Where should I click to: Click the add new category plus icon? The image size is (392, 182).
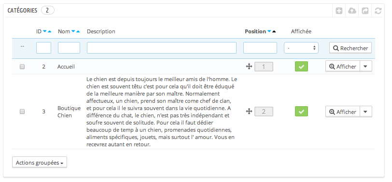coord(339,11)
